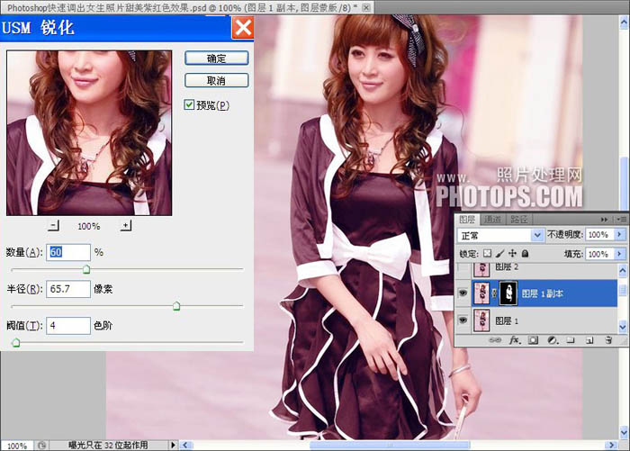Screen dimensions: 630x451
Task: Click the 半径 radius slider handle
Action: 176,306
